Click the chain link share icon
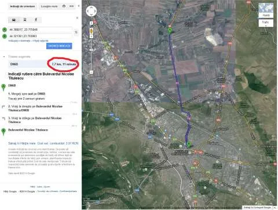Screen dimensions: 278x210 click(x=71, y=6)
